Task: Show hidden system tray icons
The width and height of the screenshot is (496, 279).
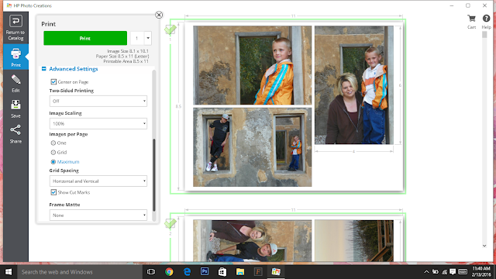Action: click(x=426, y=272)
